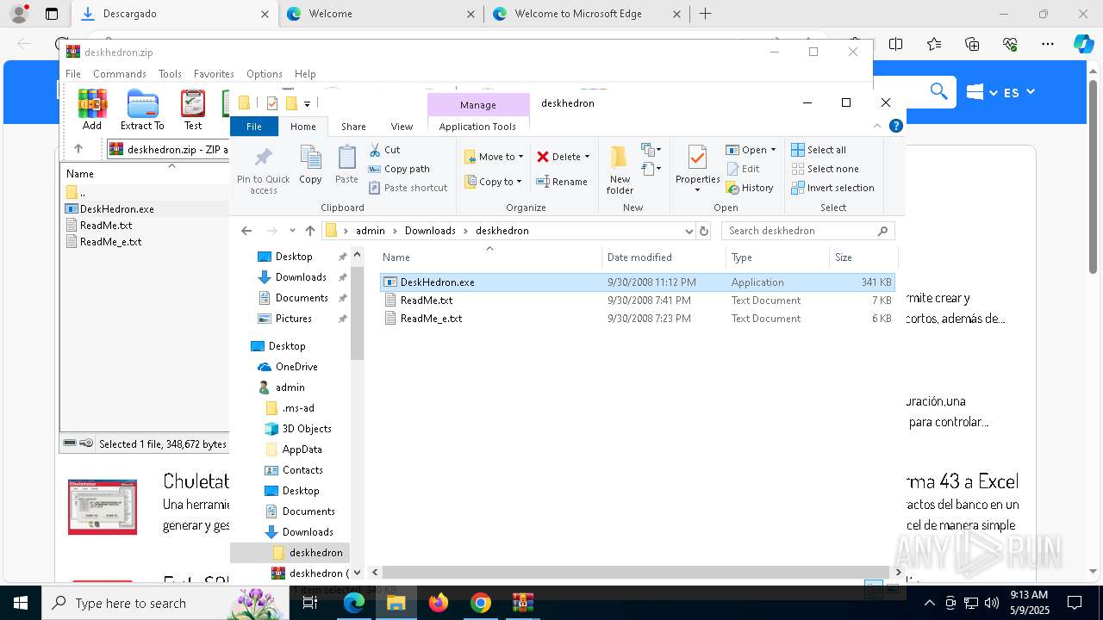Click Downloads in the address breadcrumb
Screen dimensions: 1103x620
click(430, 231)
